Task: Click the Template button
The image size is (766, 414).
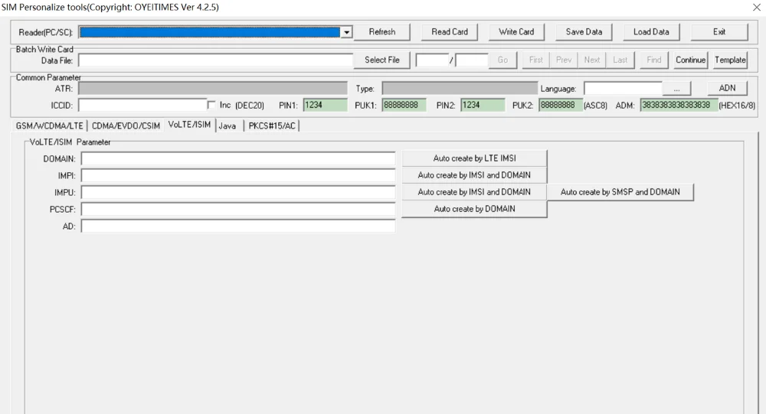Action: click(730, 60)
